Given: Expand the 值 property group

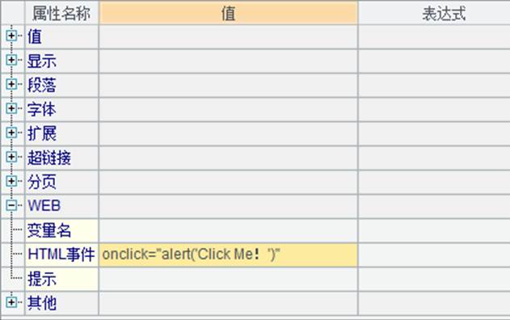Looking at the screenshot, I should 11,36.
